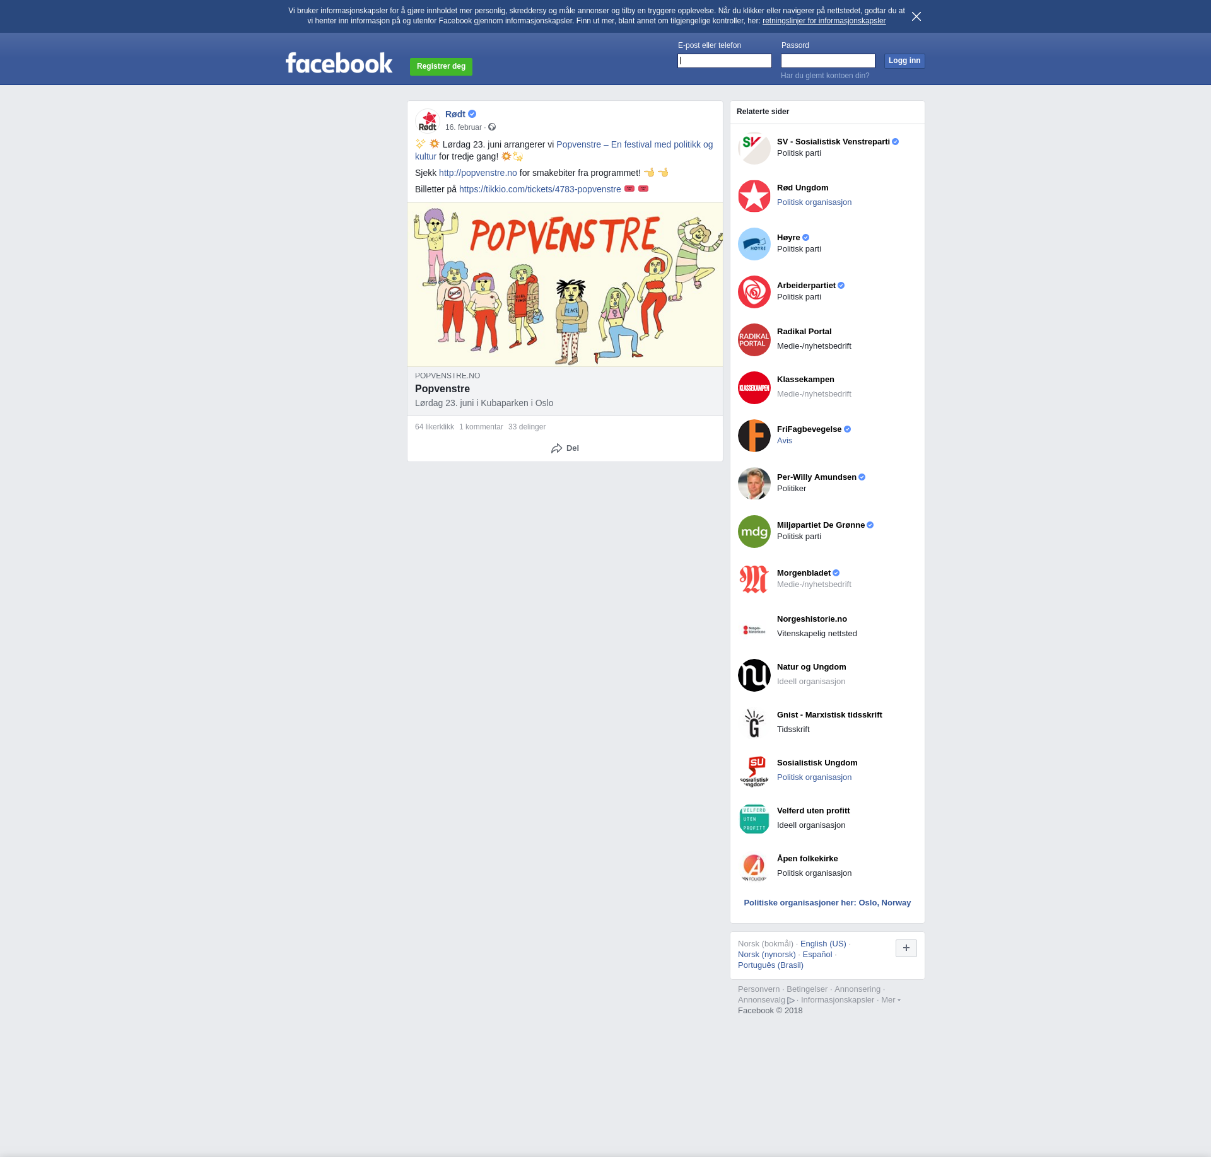1211x1157 pixels.
Task: Open SV - Sosialistisk Venstreparti logo
Action: coord(754,148)
